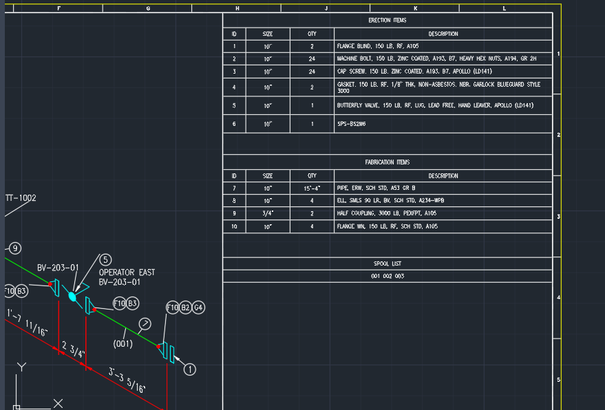
Task: Select the green pipe segment tagged (001)
Action: 127,328
